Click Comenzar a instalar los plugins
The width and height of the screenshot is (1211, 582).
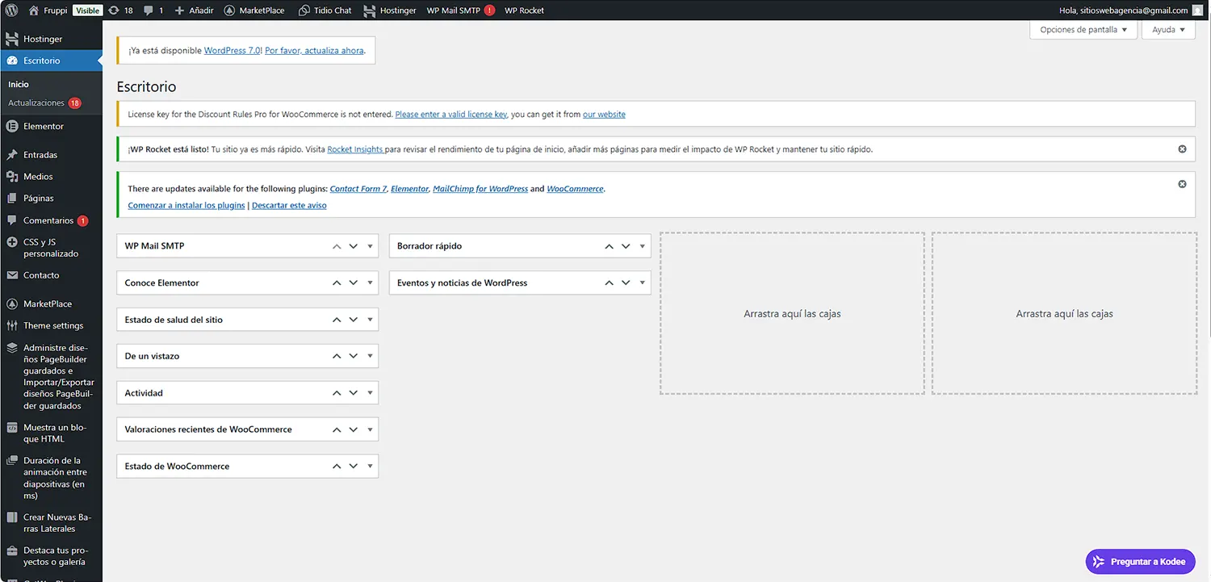[x=186, y=206]
